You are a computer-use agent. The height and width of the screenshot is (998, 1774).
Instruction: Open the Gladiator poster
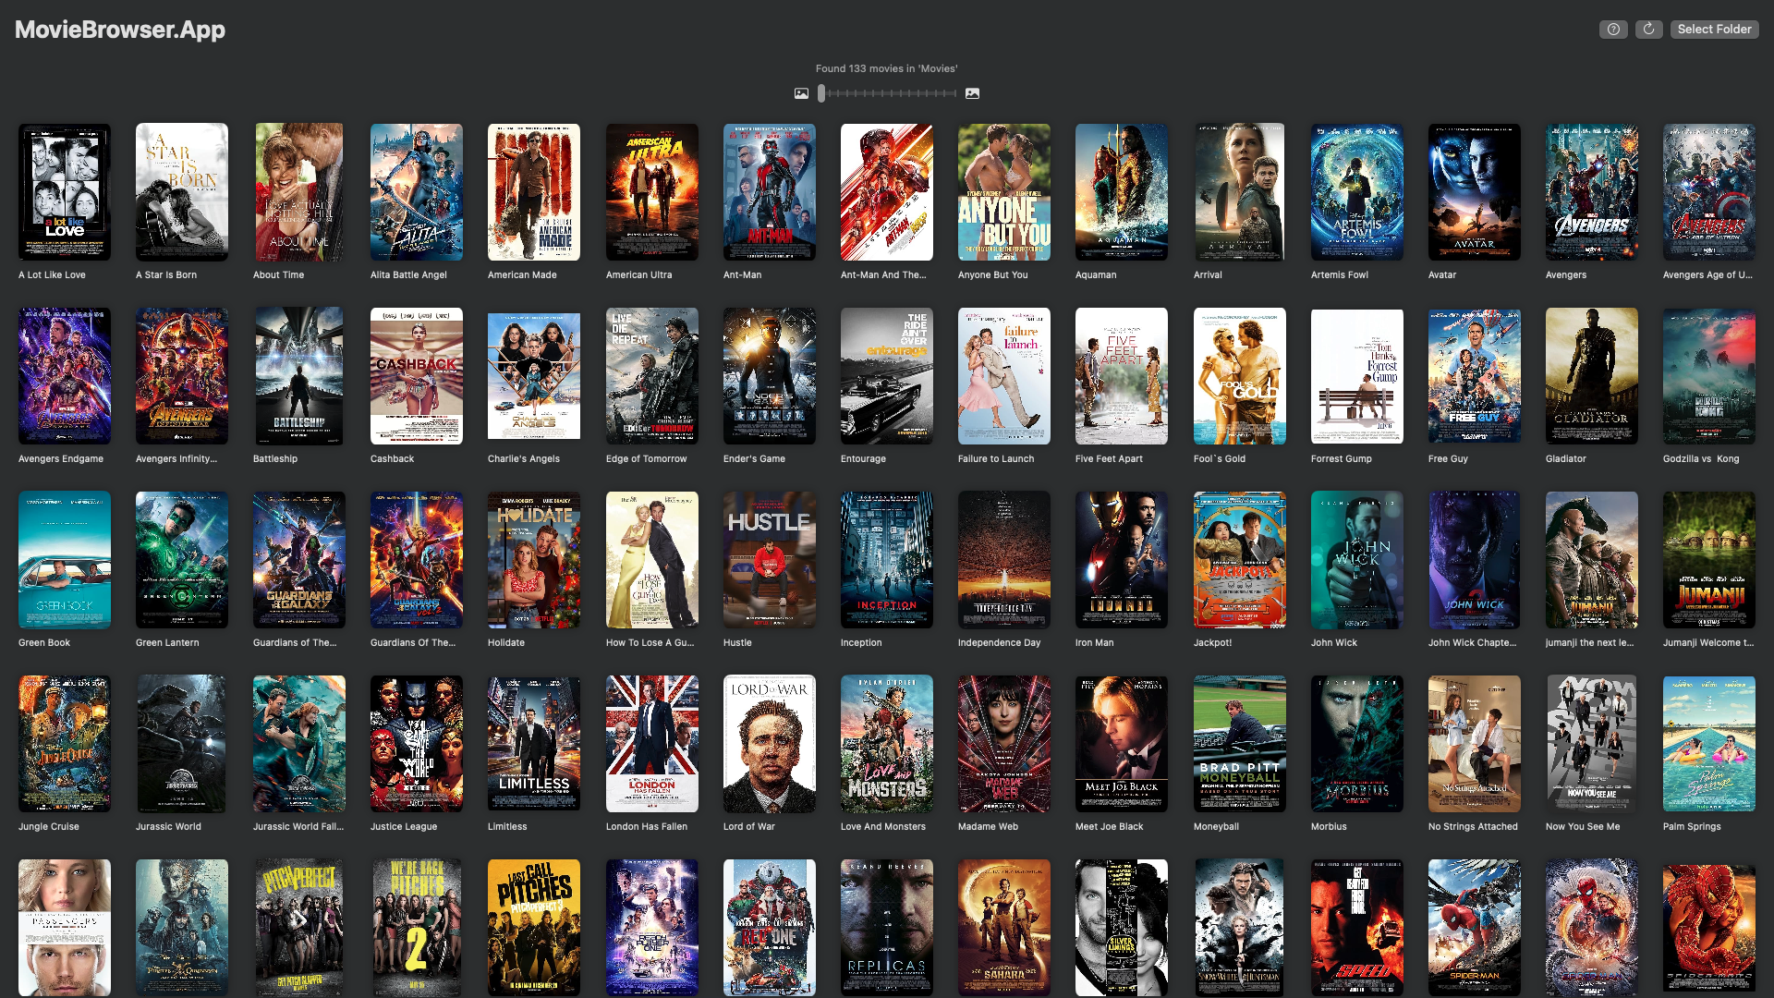pyautogui.click(x=1592, y=376)
